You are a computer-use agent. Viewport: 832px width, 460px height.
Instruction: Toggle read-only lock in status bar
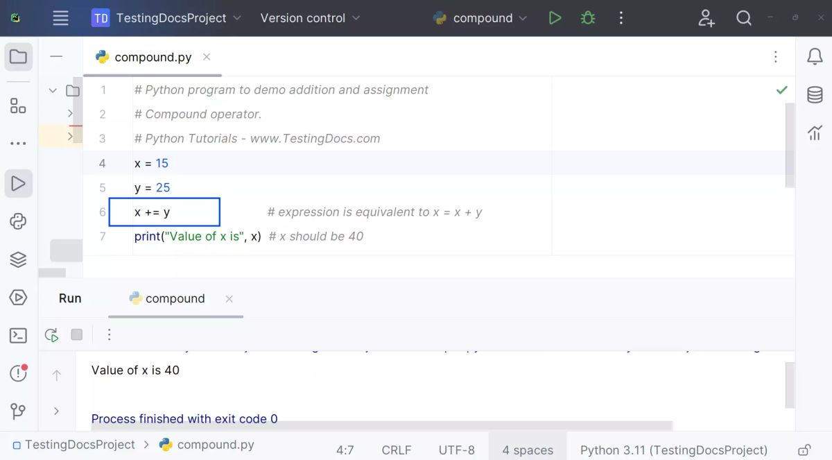click(x=804, y=450)
